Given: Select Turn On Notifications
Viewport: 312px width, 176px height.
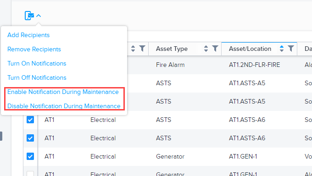Looking at the screenshot, I should (x=37, y=63).
